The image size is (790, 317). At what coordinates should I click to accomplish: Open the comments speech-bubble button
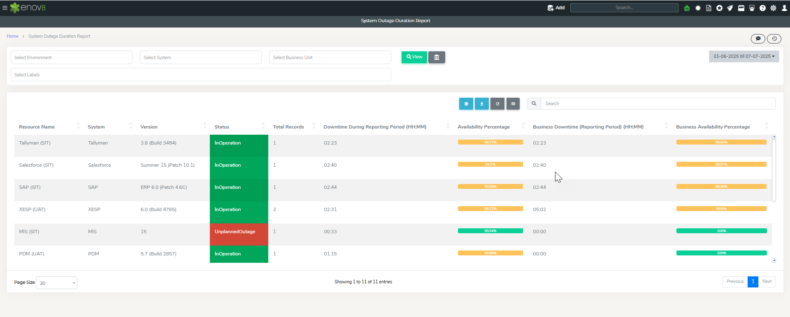pyautogui.click(x=758, y=39)
